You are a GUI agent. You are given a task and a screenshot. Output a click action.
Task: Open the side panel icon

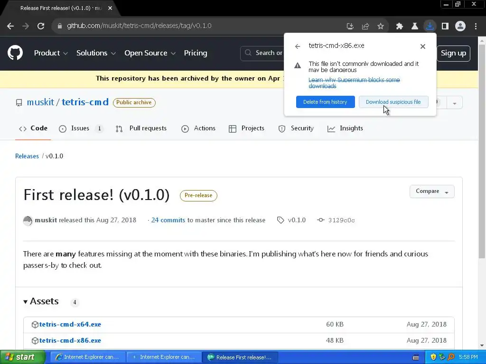(445, 27)
